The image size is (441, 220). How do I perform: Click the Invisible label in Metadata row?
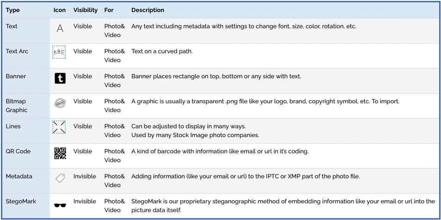(x=85, y=176)
